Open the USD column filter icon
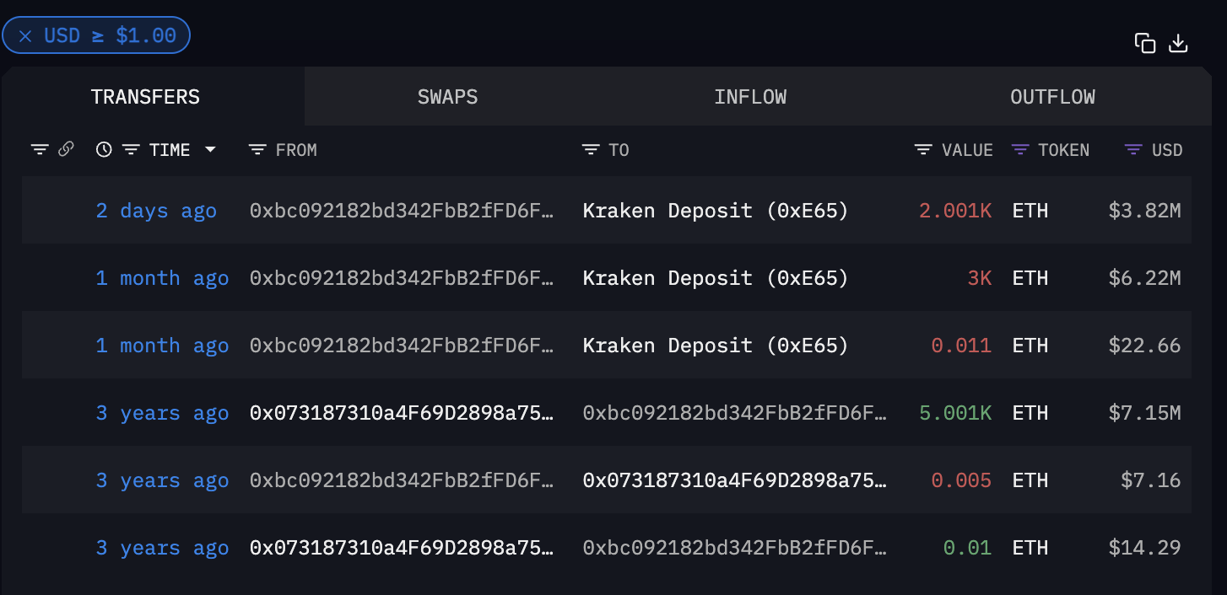The image size is (1227, 595). (1133, 150)
